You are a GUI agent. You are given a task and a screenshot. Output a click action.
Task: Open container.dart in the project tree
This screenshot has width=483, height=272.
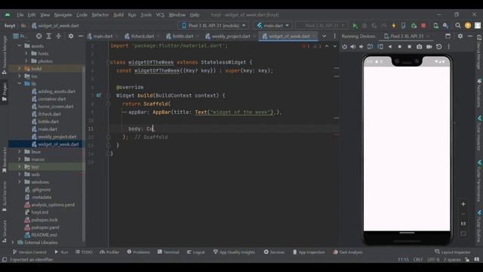tap(52, 99)
